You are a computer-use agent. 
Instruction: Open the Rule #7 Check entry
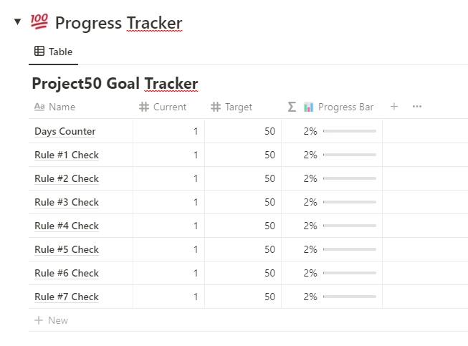(67, 297)
